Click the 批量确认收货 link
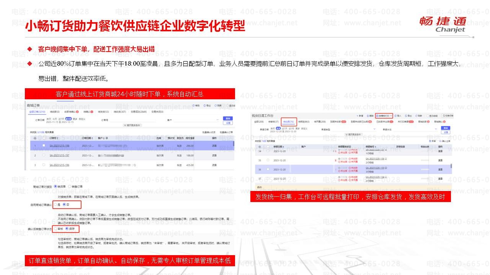 [x=209, y=132]
